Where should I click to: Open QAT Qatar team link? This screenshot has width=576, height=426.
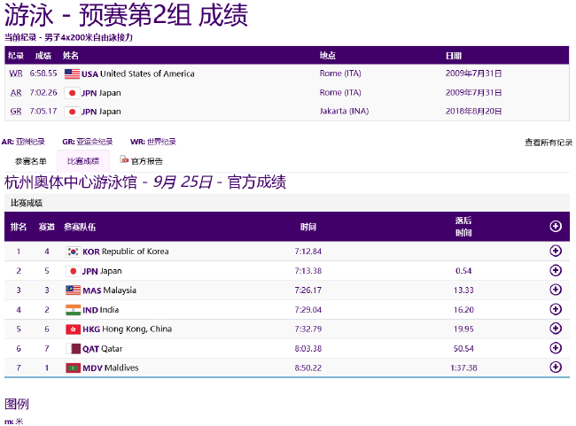(103, 349)
